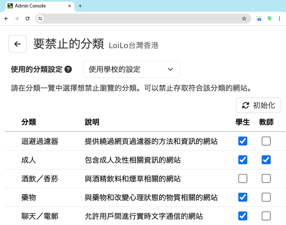This screenshot has width=286, height=225.
Task: Click the 教師 column header
Action: [x=266, y=122]
